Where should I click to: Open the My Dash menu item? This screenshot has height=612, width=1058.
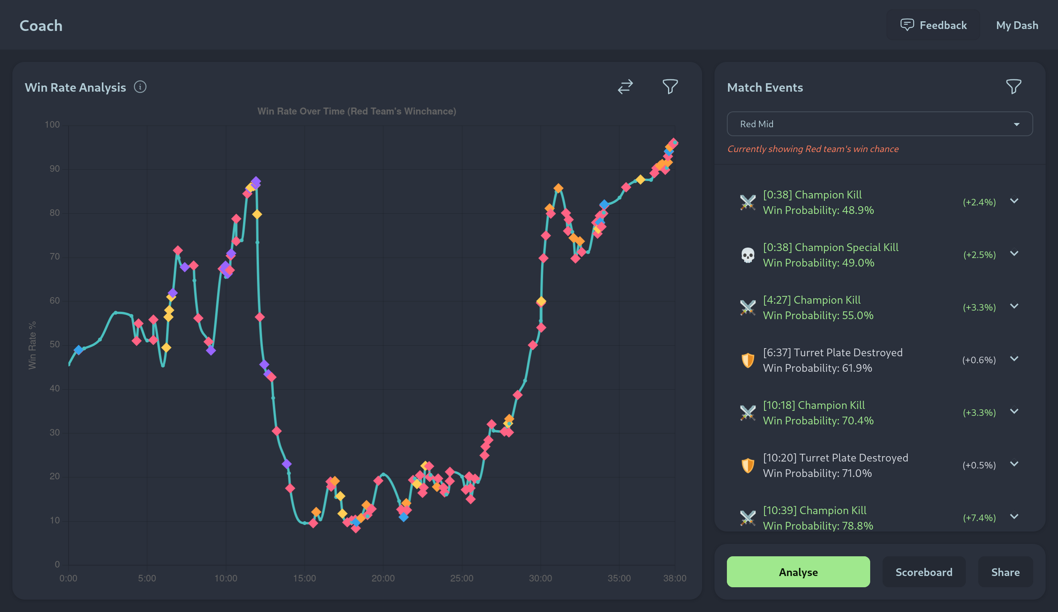[x=1017, y=26]
